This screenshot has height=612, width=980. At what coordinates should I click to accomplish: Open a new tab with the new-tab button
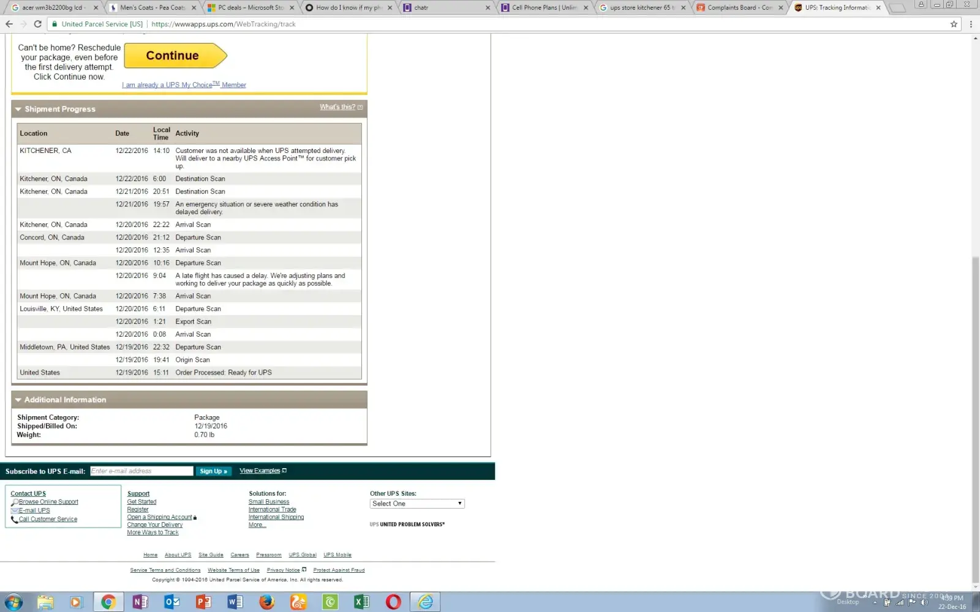pyautogui.click(x=897, y=8)
